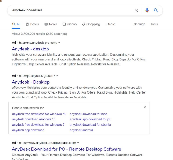
Task: Open the Videos tab
Action: click(70, 24)
